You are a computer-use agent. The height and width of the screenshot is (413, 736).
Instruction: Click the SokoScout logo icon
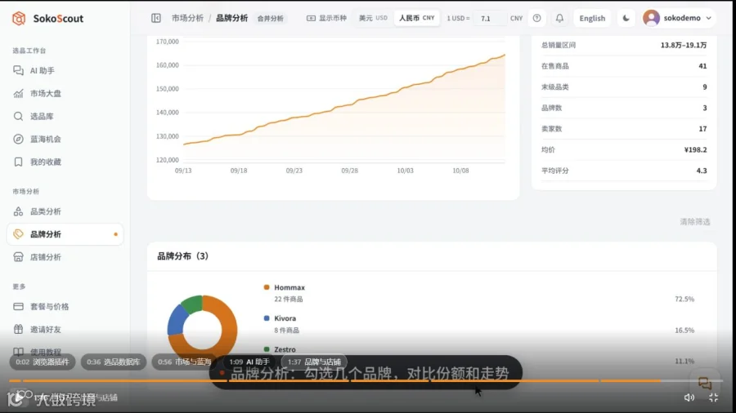click(19, 18)
